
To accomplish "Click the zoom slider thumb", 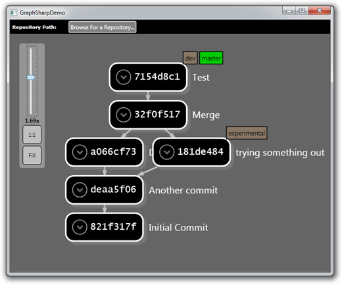I will [x=31, y=77].
